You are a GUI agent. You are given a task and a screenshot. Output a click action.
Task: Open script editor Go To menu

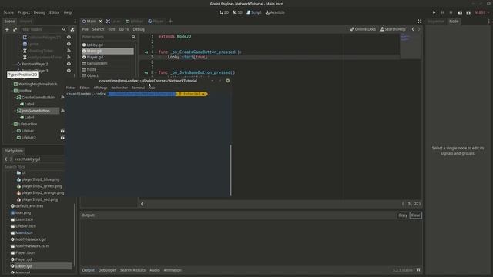tap(124, 29)
